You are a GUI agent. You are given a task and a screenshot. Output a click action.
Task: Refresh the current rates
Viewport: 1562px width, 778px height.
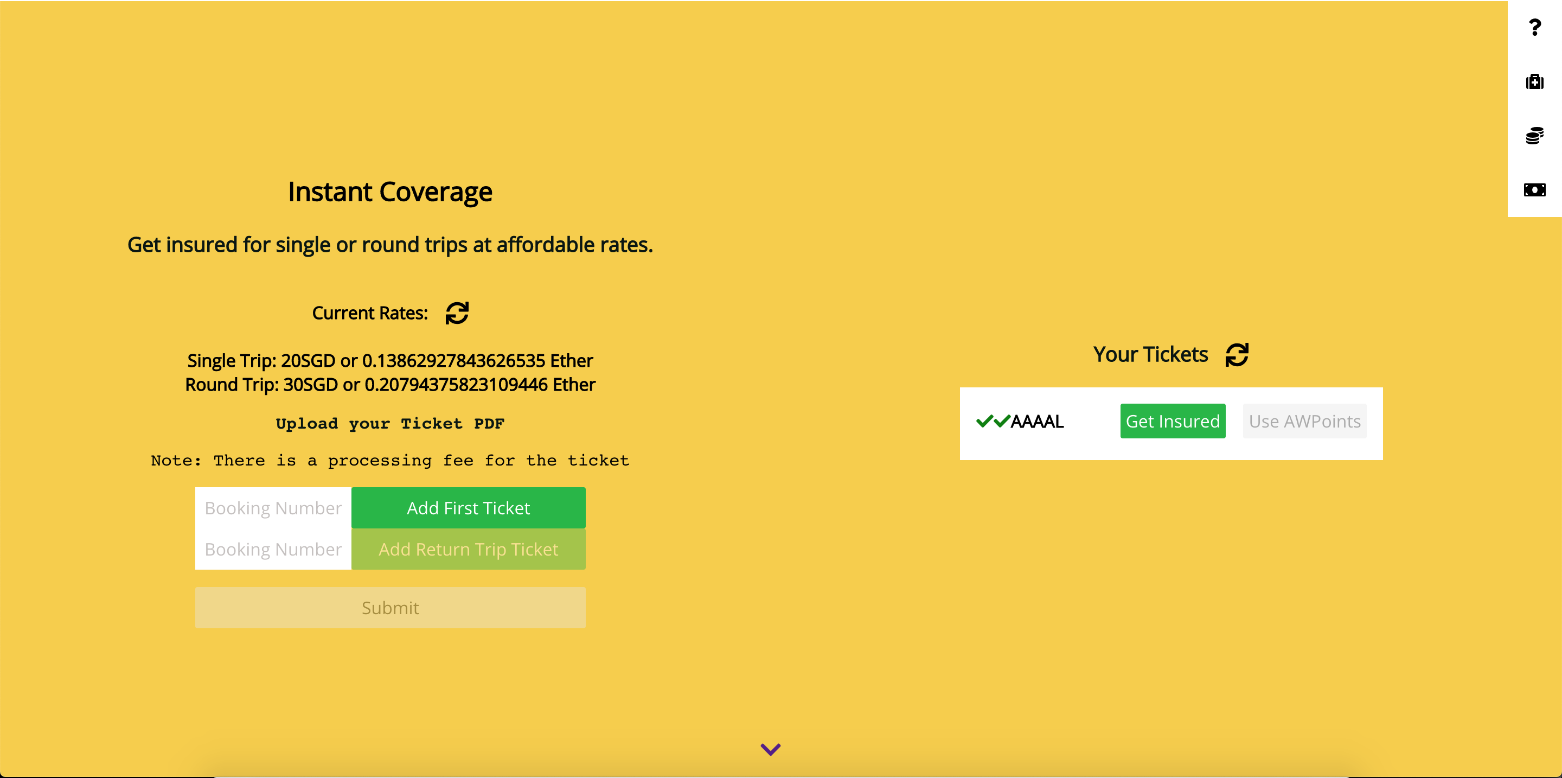(457, 313)
